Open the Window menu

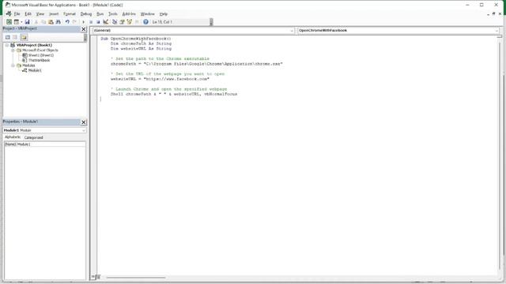click(148, 14)
